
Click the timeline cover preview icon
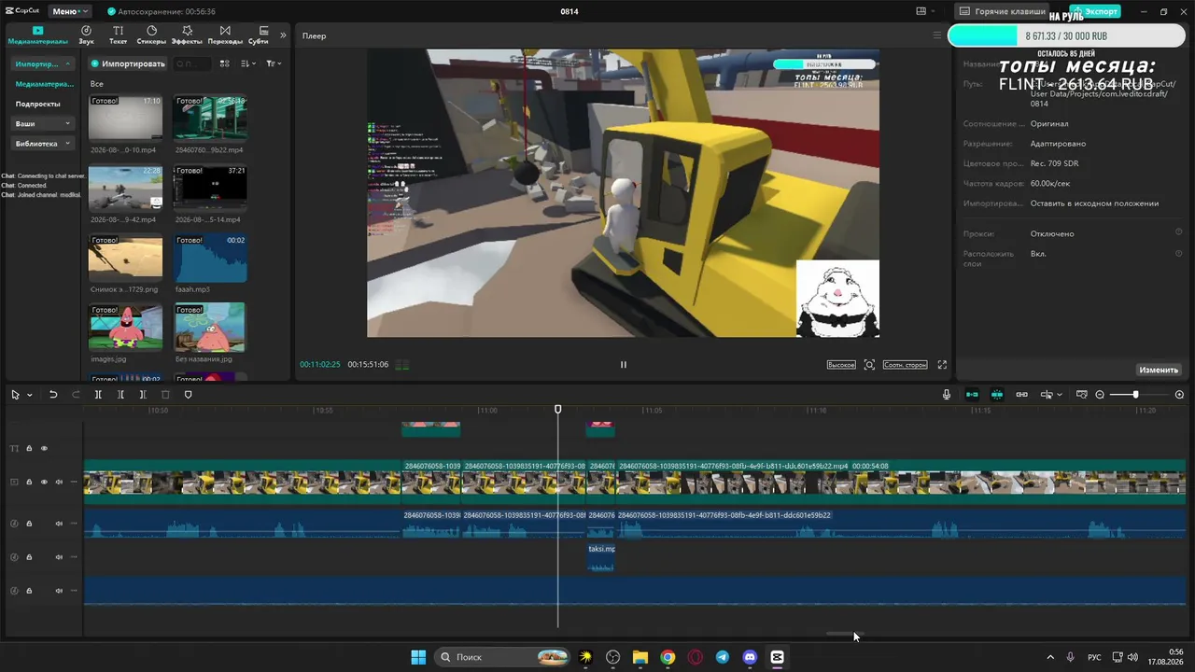[x=1083, y=395]
